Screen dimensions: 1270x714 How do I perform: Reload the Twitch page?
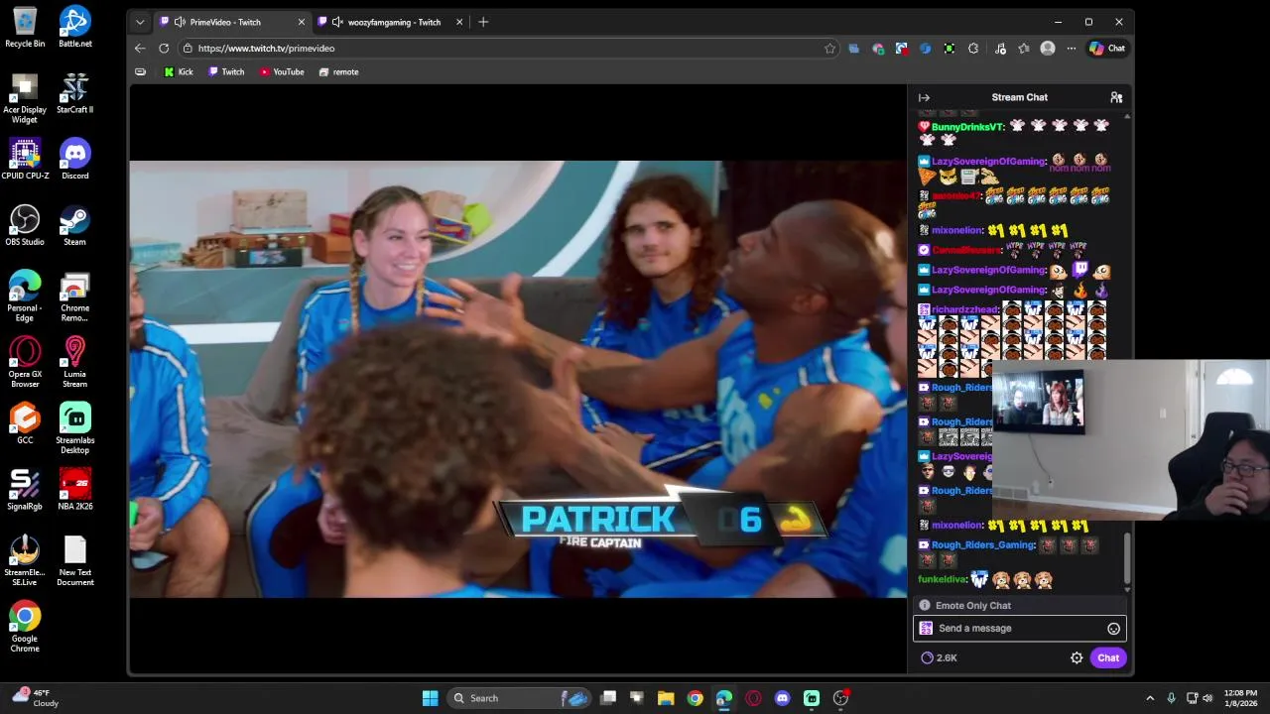click(164, 48)
